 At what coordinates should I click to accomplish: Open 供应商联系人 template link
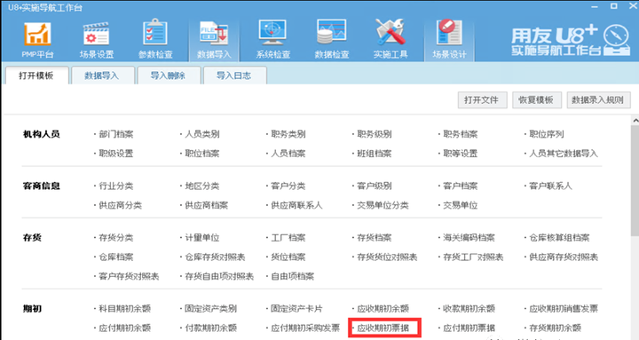296,205
